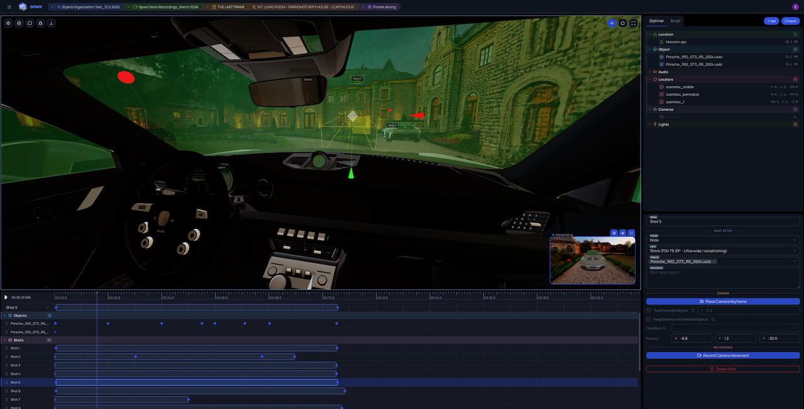Open the hamburger menu beside SPARK logo
This screenshot has width=804, height=409.
pos(9,7)
